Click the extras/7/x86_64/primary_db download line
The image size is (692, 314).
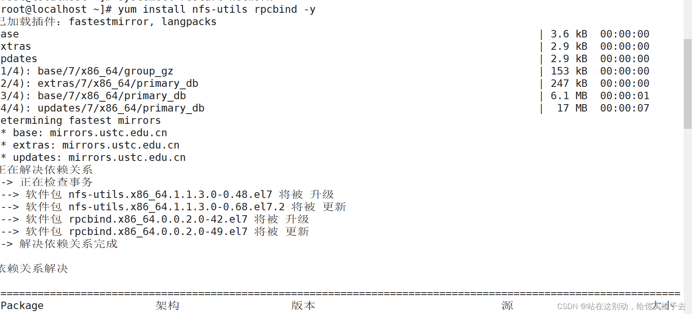117,84
